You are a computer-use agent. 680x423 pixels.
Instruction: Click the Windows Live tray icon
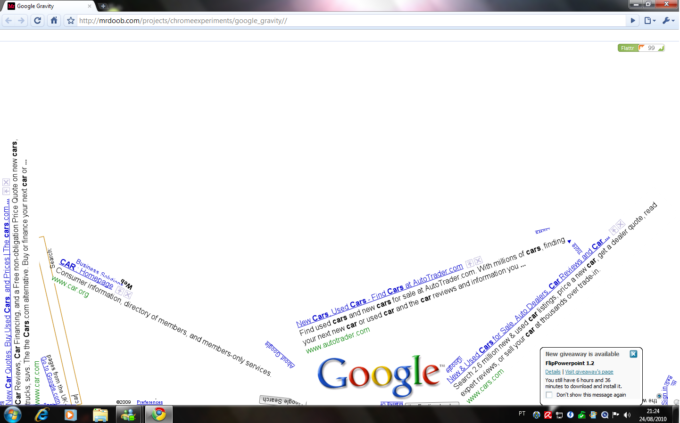tap(593, 415)
